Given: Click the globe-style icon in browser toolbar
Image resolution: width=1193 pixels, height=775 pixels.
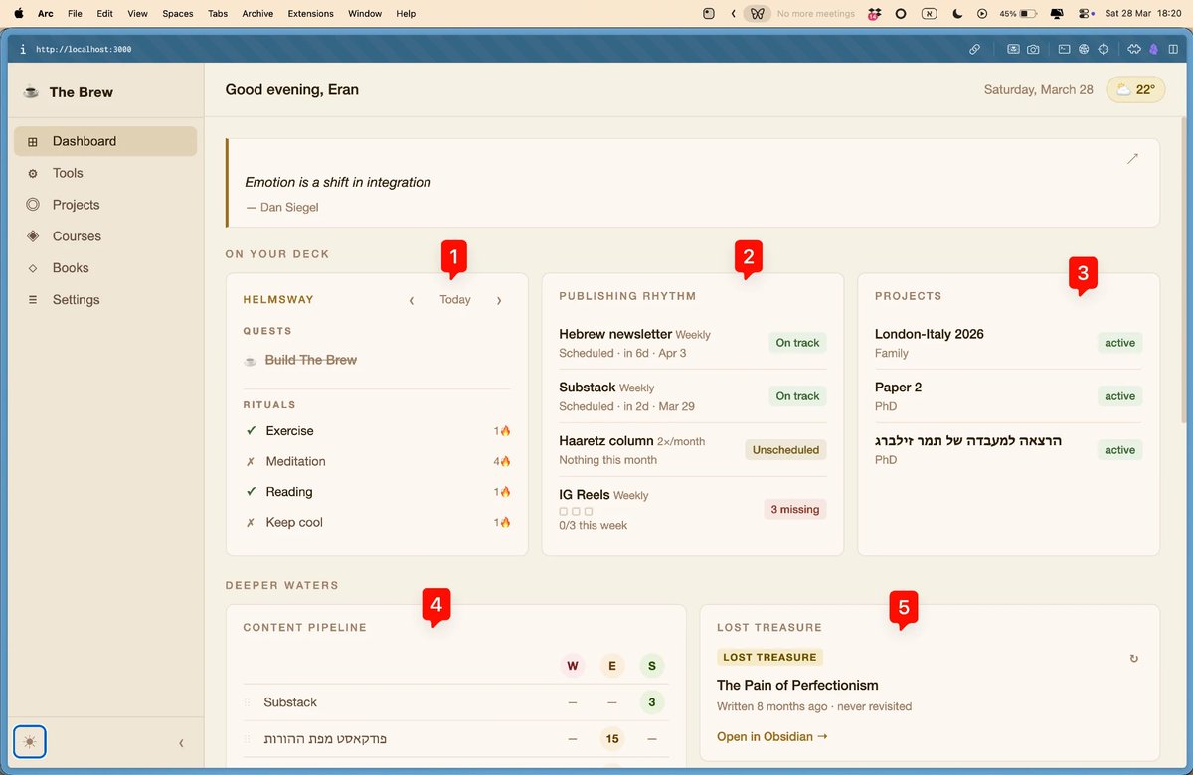Looking at the screenshot, I should pos(1084,49).
